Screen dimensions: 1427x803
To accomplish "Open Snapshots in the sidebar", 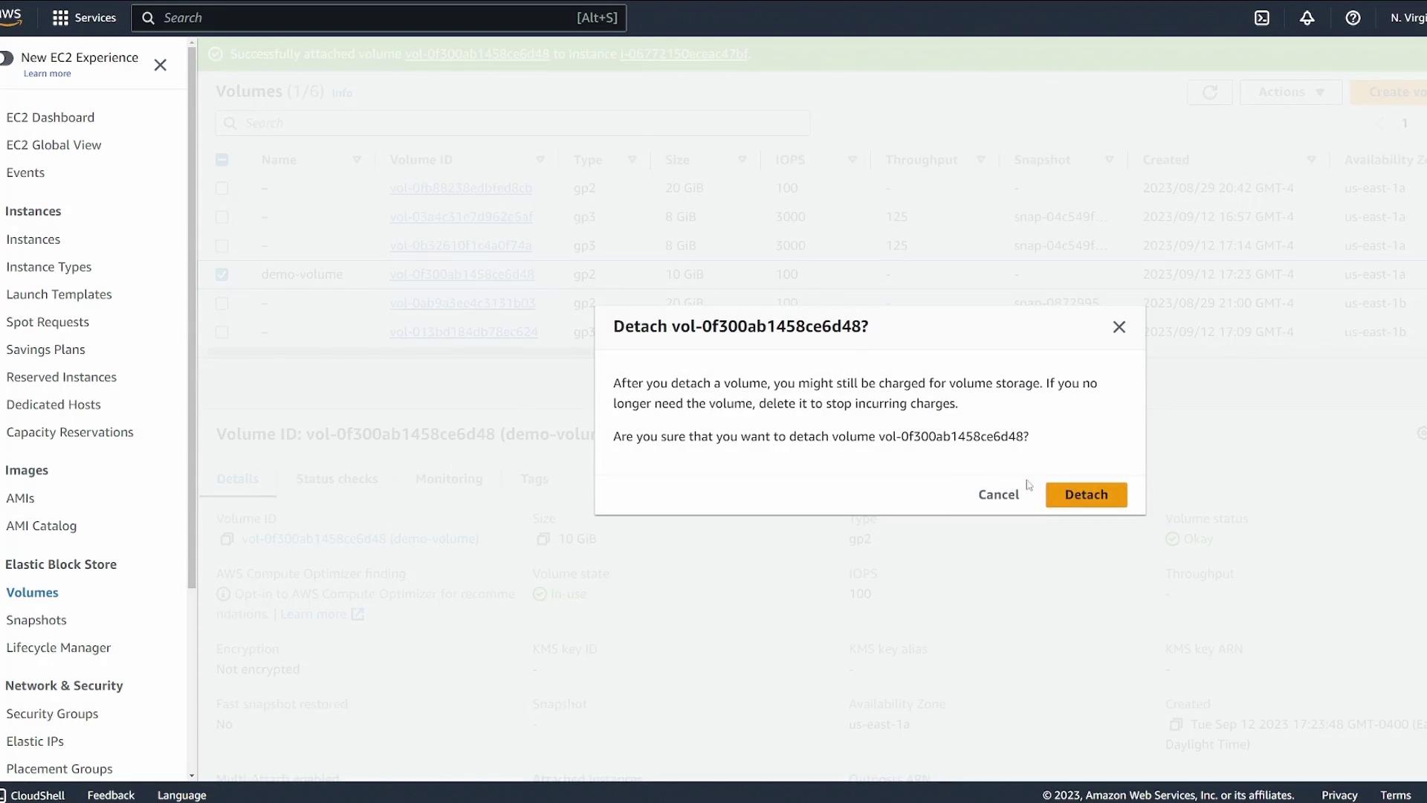I will pyautogui.click(x=36, y=620).
